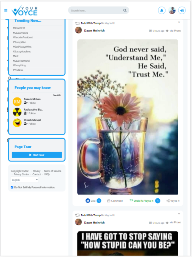
Task: Expand the second post options chevron
Action: [179, 214]
